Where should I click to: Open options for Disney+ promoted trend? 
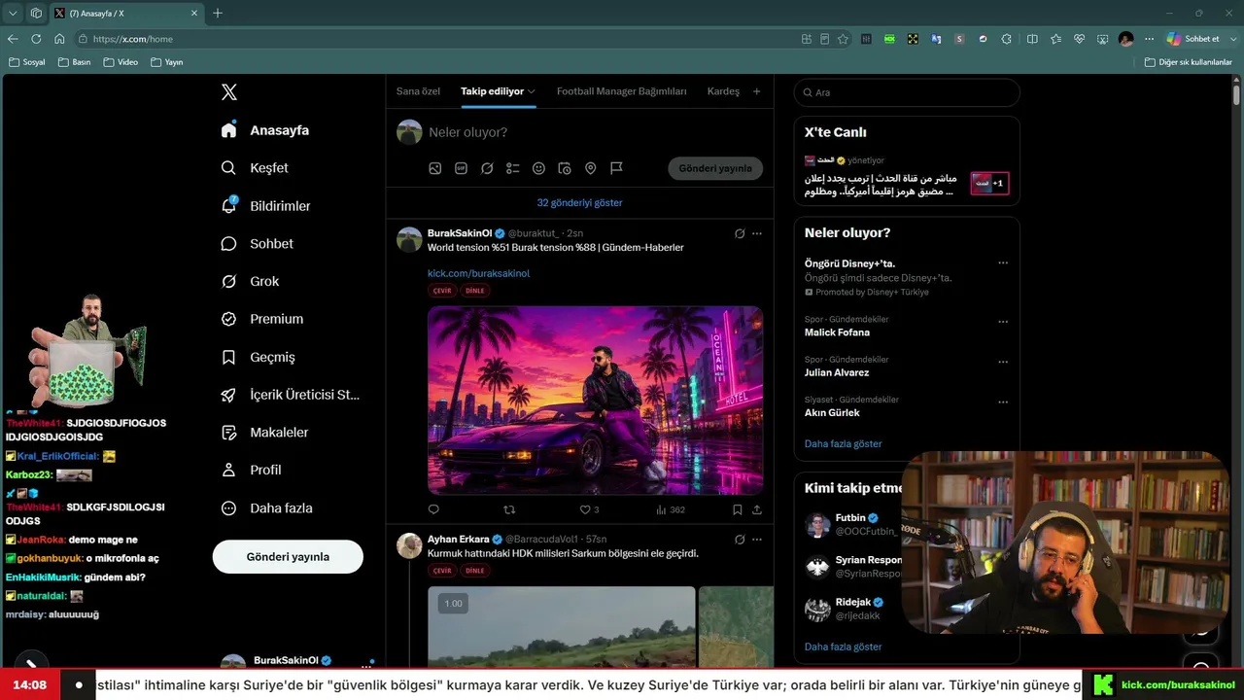(x=1003, y=263)
